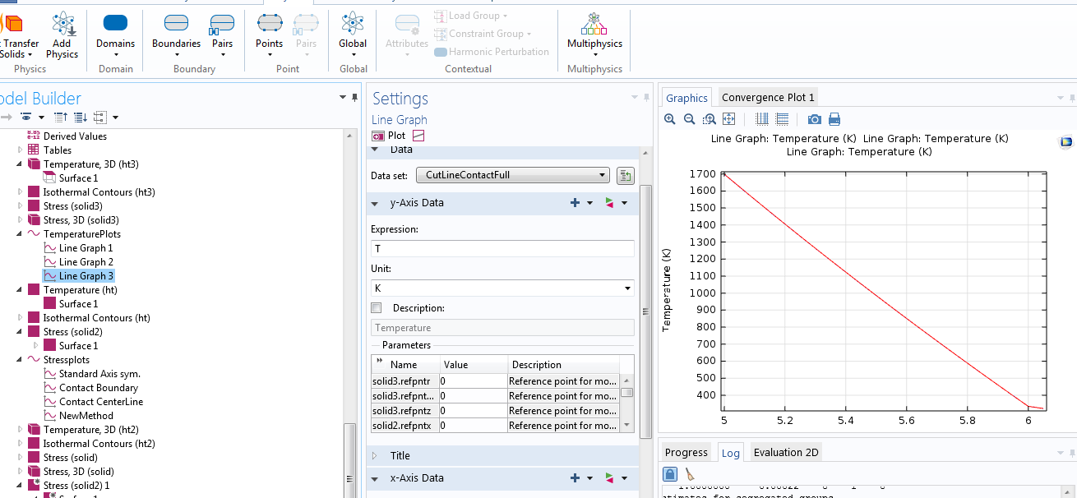
Task: Open the Data set dropdown
Action: pos(513,175)
